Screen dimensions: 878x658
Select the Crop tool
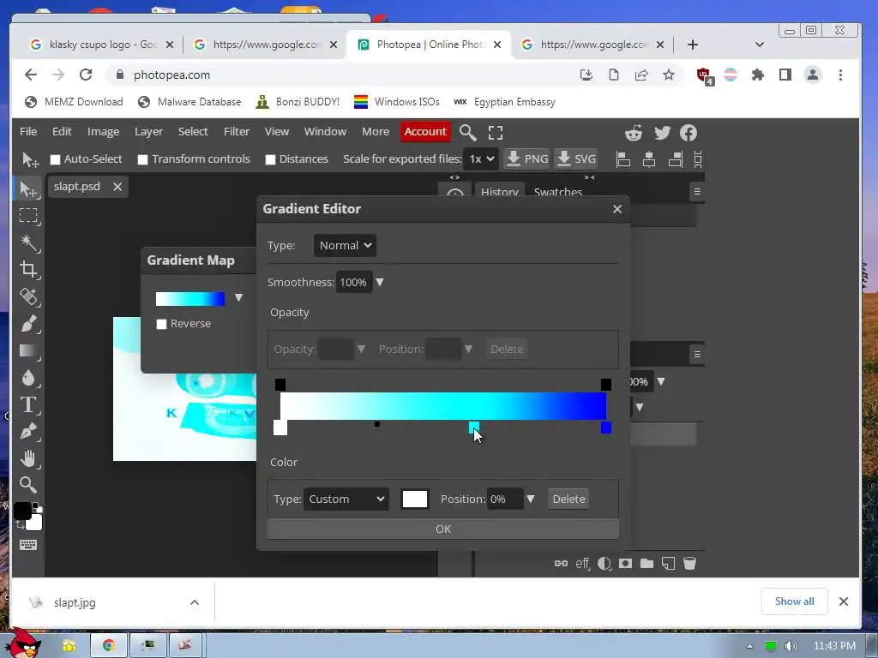(x=28, y=270)
